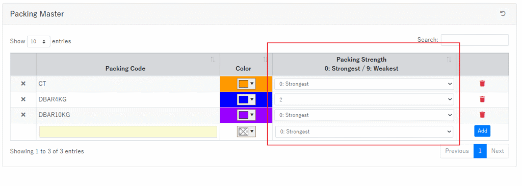Image resolution: width=522 pixels, height=186 pixels.
Task: Click the X icon beside DBAR4KG
Action: coord(23,99)
